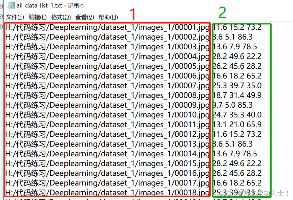The width and height of the screenshot is (293, 200).
Task: Open the 文件(F) menu
Action: (x=15, y=17)
